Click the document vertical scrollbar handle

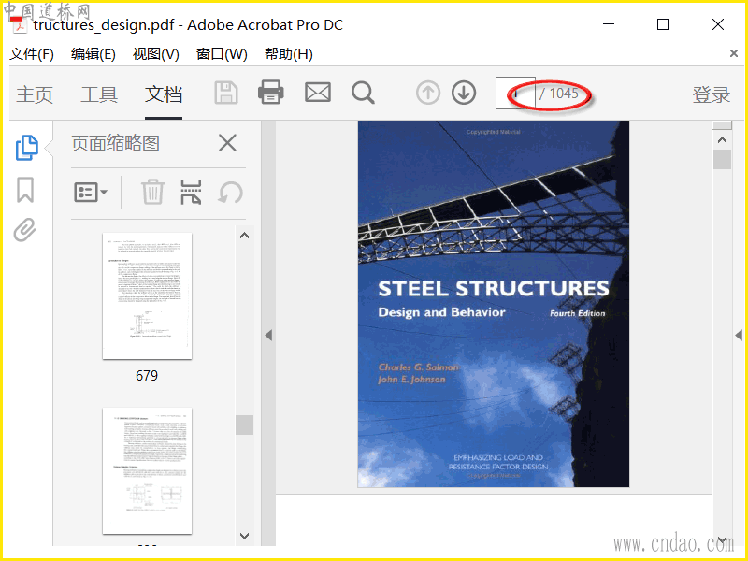click(722, 159)
